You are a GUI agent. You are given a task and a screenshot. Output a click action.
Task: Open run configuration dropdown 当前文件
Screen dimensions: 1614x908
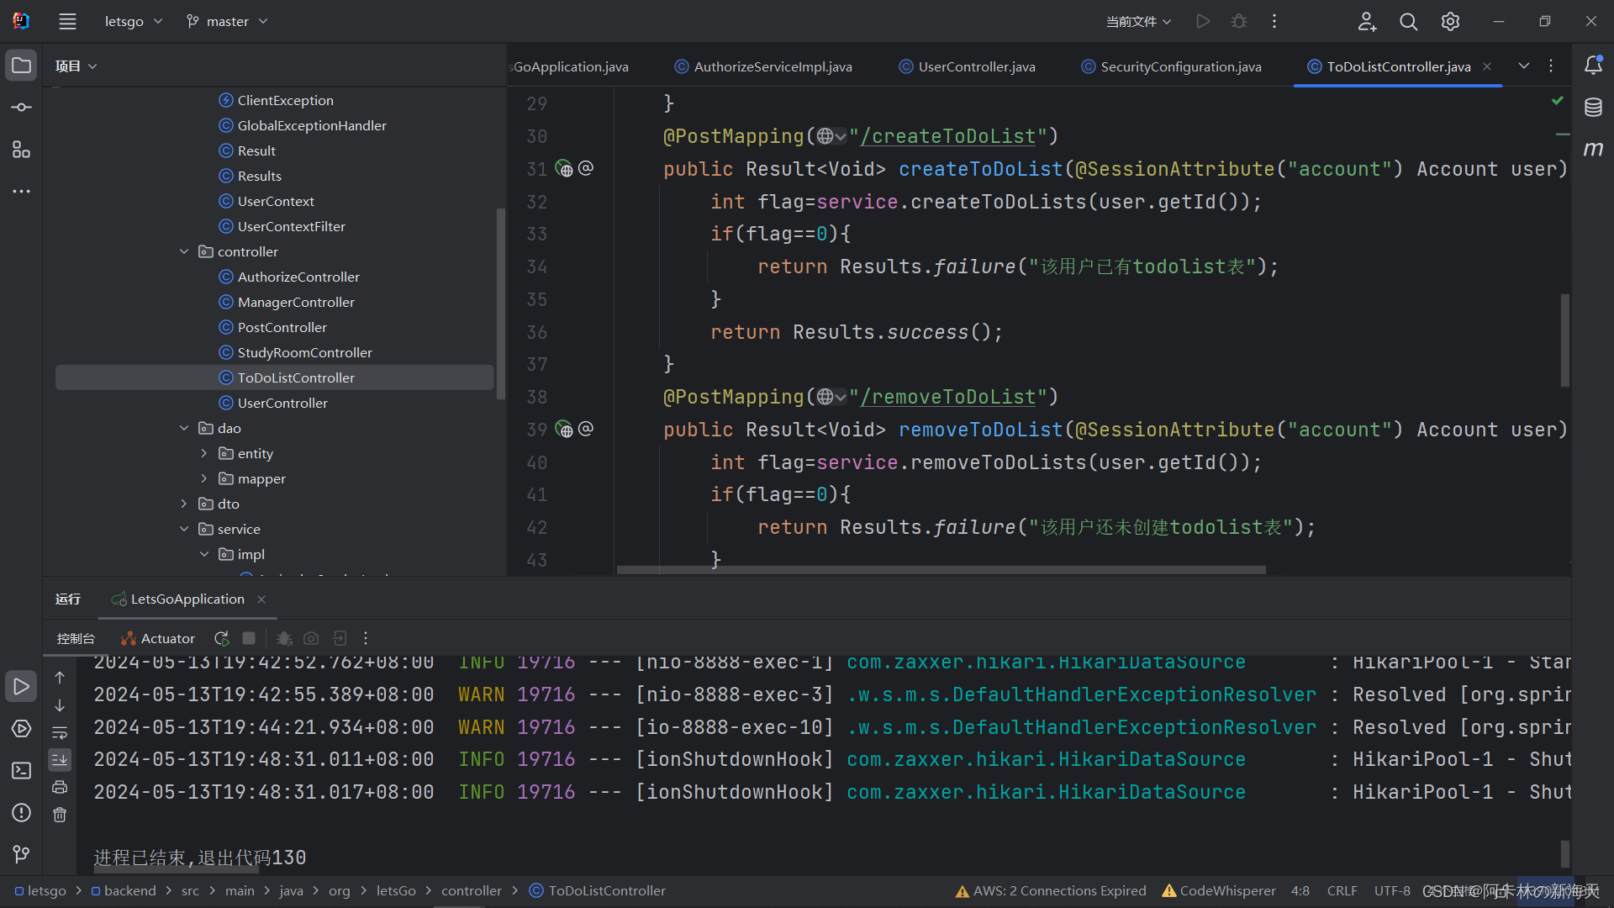tap(1138, 21)
